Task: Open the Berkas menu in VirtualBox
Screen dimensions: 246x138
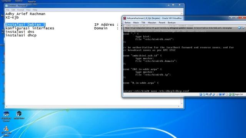Action: (x=127, y=23)
